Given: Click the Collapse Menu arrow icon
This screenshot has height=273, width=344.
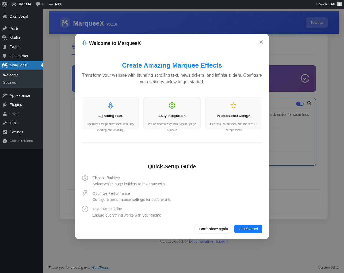Looking at the screenshot, I should [5, 141].
